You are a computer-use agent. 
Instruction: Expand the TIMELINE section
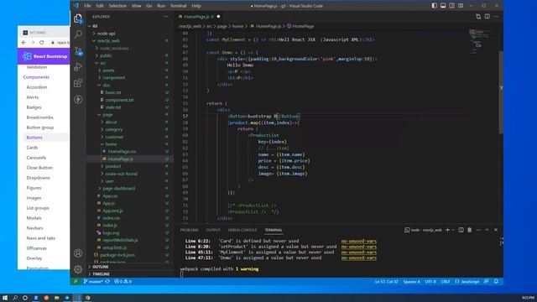coord(101,274)
